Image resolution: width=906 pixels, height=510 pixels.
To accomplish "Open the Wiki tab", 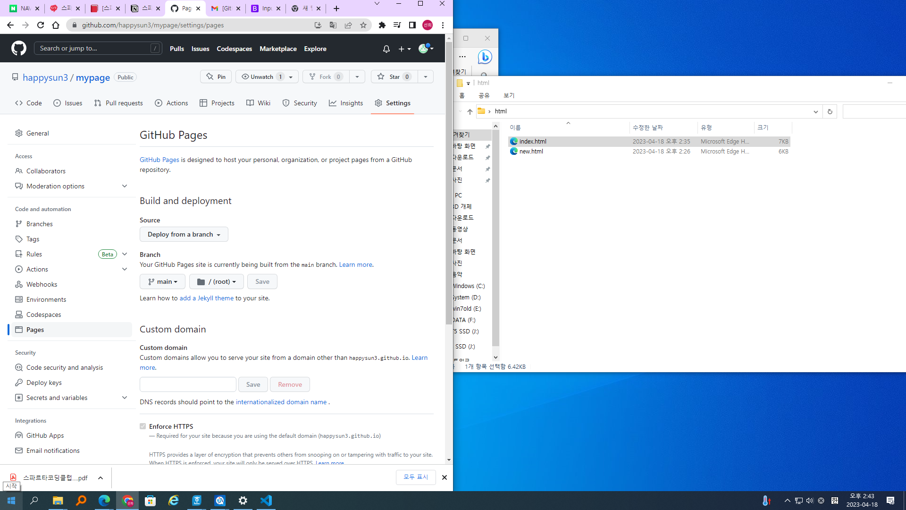I will 258,103.
